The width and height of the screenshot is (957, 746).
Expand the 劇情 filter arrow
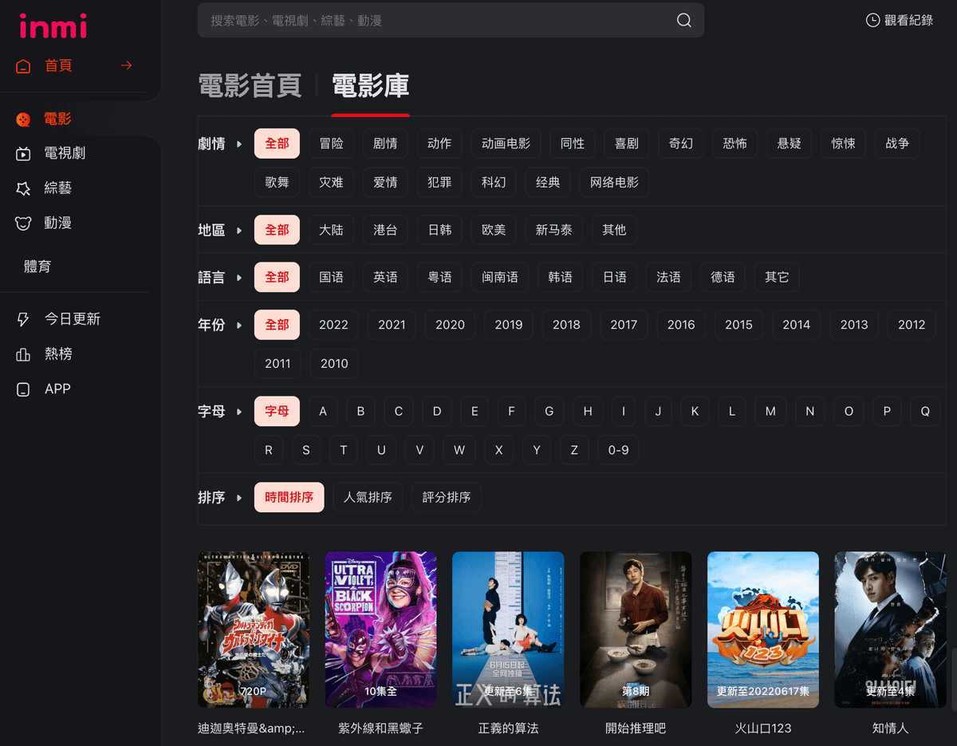coord(238,144)
